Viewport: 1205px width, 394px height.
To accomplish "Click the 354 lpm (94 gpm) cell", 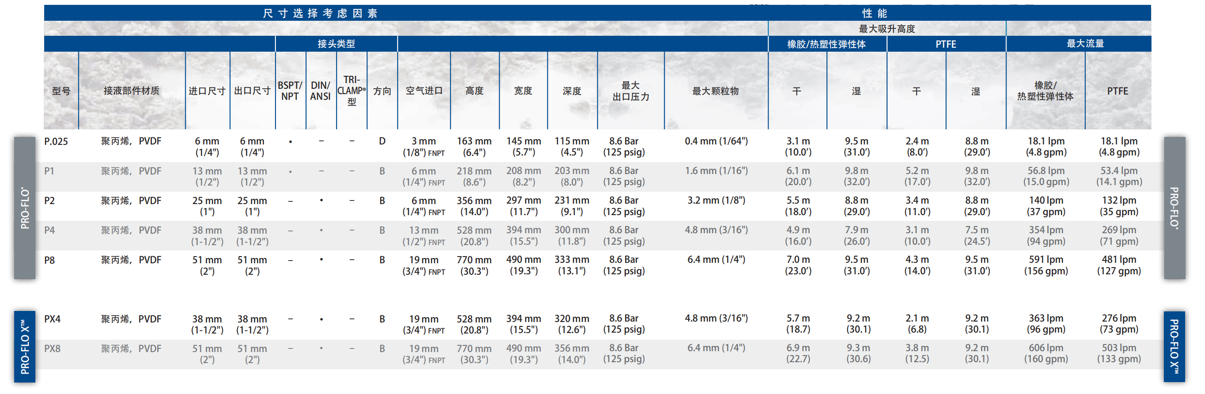I will (x=1046, y=235).
